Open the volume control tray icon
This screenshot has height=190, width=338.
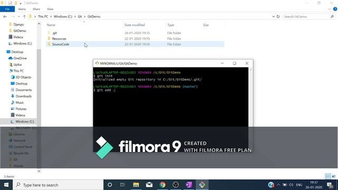(291, 185)
